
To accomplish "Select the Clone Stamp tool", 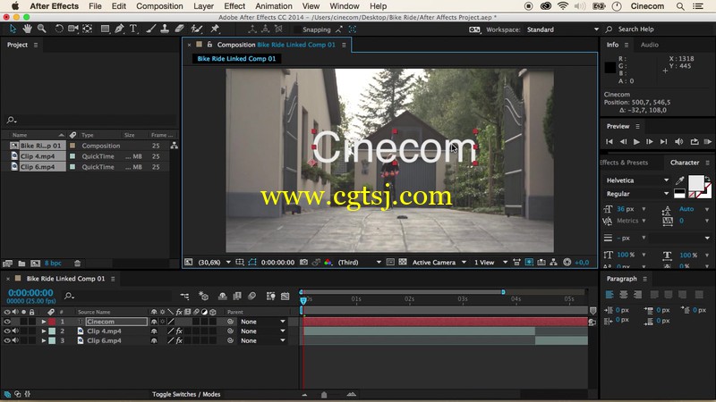I will point(165,29).
